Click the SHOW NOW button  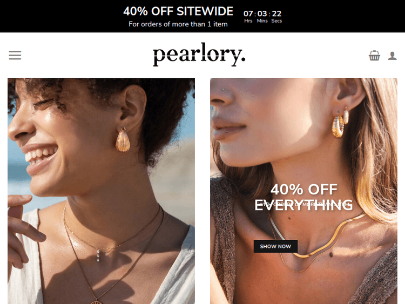(275, 246)
